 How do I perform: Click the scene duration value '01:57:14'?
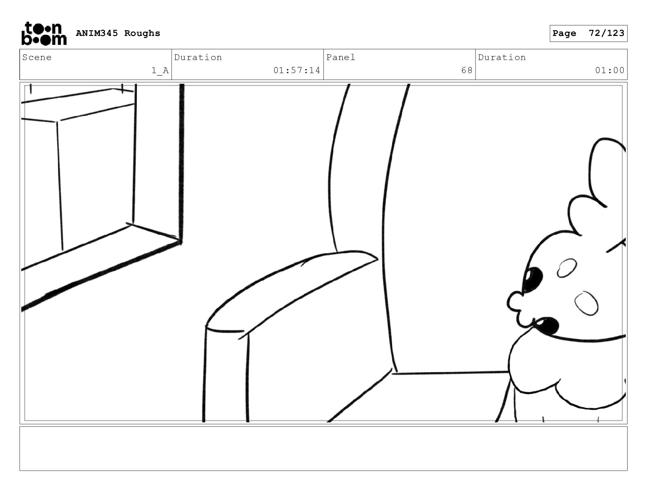click(x=297, y=70)
